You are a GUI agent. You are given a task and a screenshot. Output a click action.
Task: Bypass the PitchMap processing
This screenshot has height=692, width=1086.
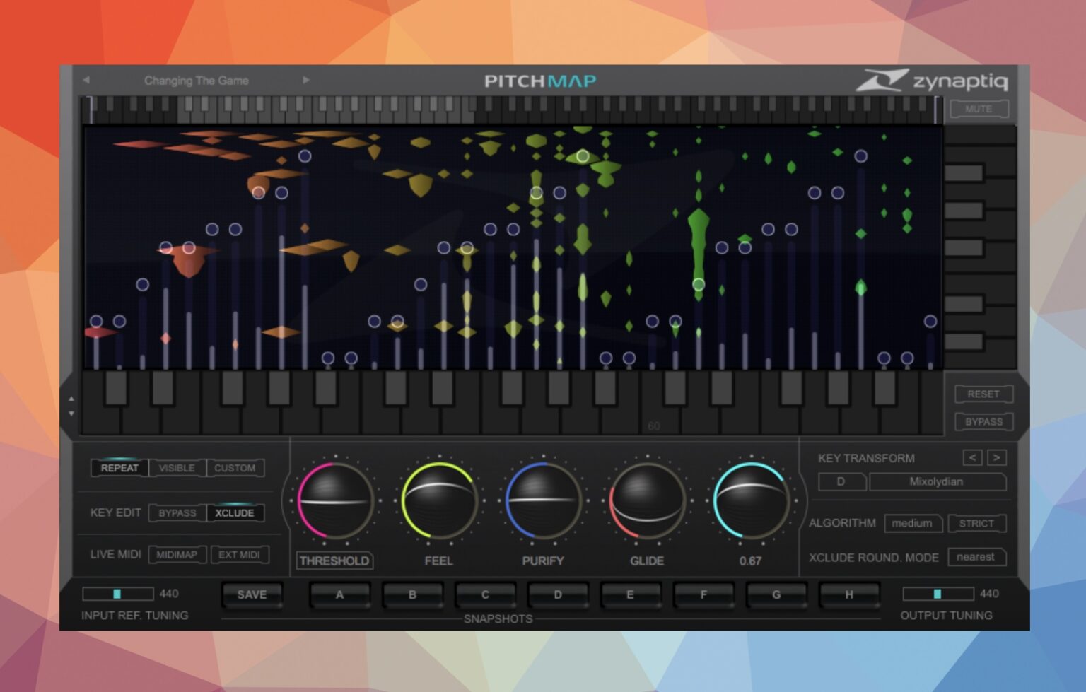pos(983,421)
